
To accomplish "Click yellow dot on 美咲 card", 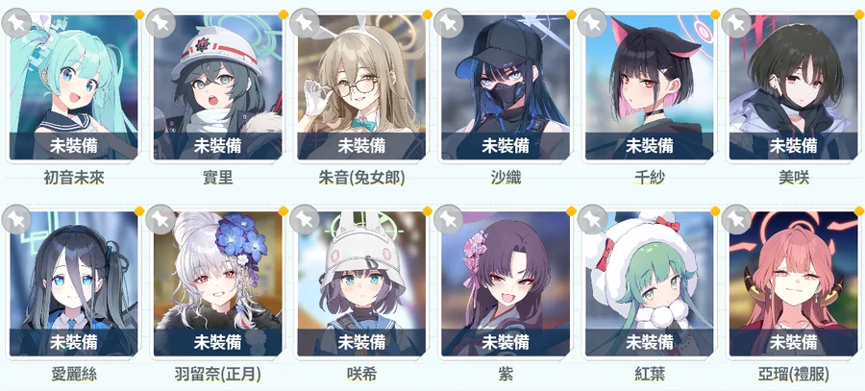I will 859,13.
